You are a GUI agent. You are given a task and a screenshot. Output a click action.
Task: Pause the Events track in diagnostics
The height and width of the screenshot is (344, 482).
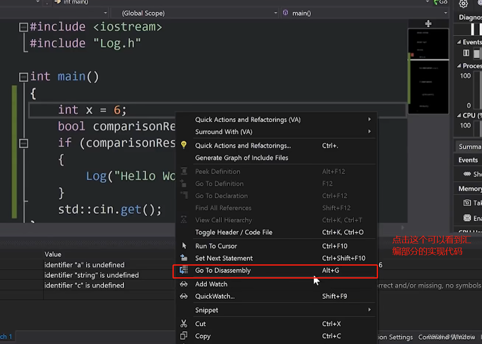(466, 53)
